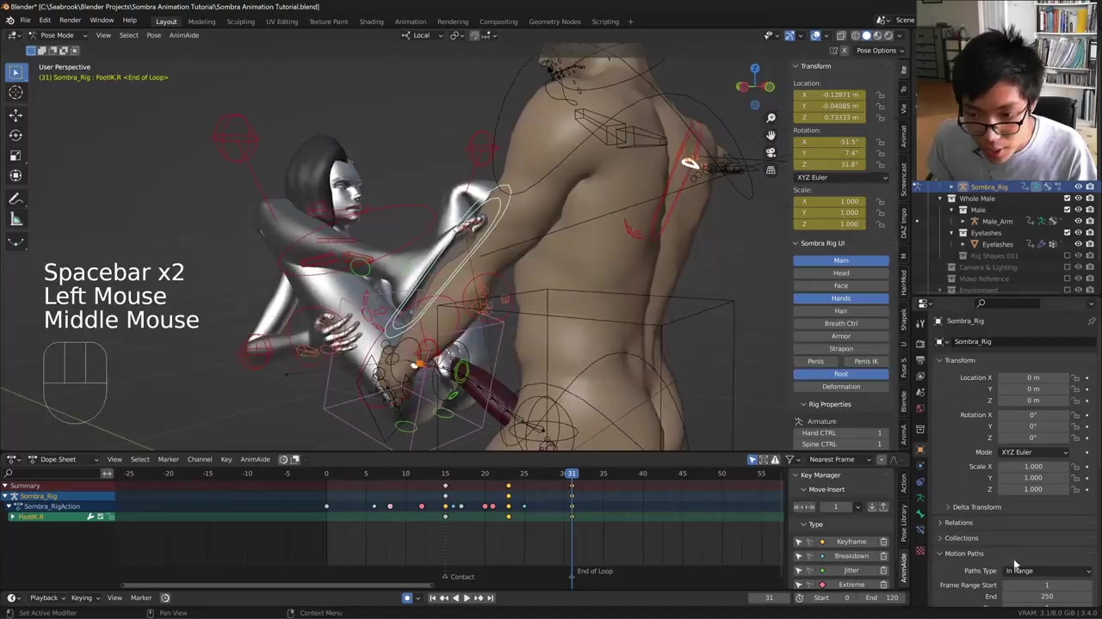
Task: Open the XYZ Euler rotation mode dropdown
Action: (840, 177)
